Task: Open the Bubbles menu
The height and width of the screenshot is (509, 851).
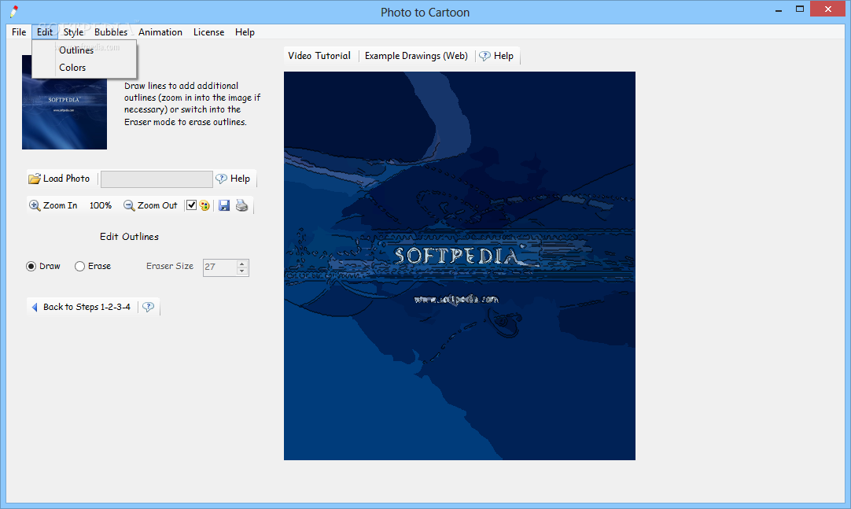Action: point(111,32)
